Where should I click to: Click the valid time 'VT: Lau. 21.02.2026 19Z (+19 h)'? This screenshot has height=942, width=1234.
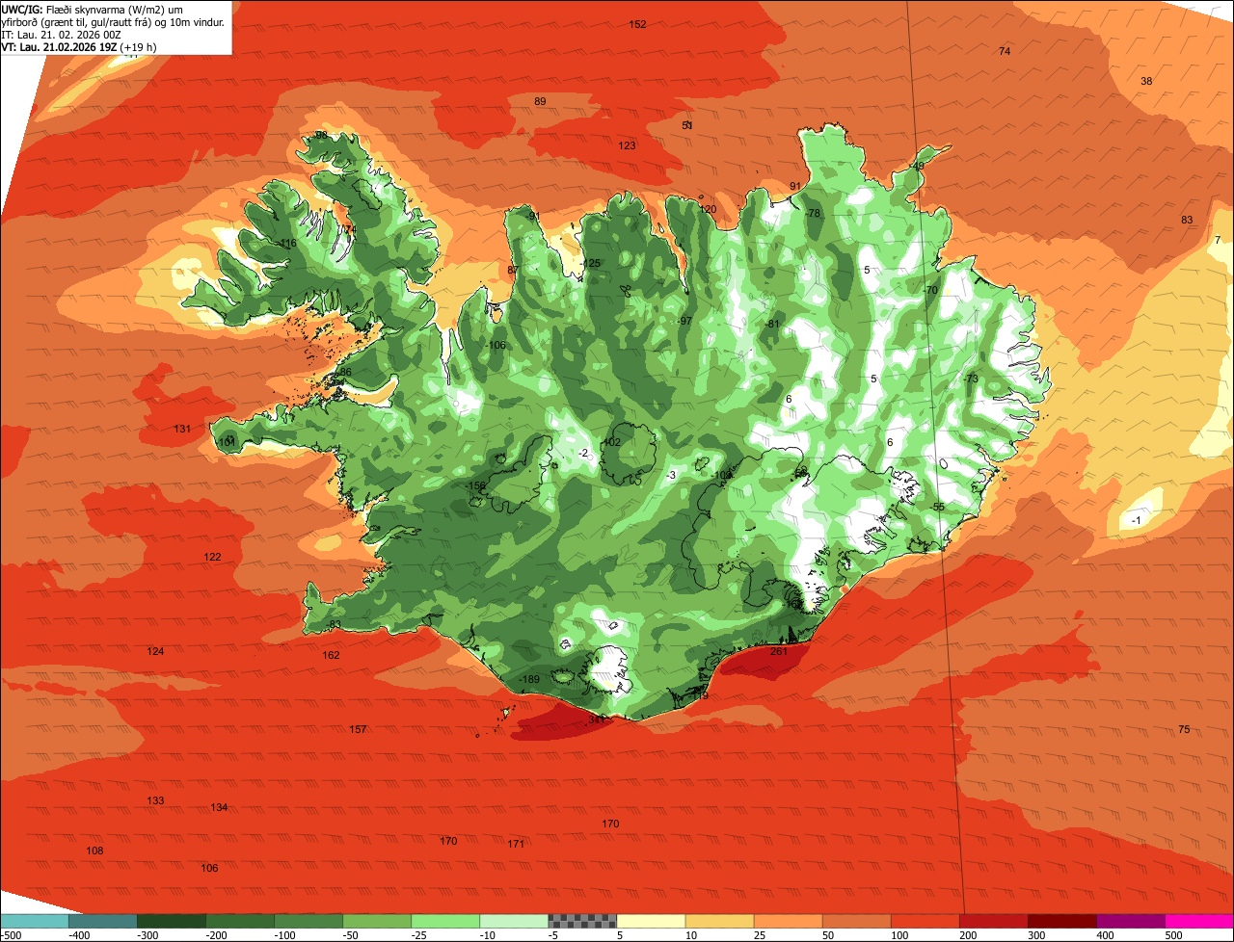[x=79, y=46]
